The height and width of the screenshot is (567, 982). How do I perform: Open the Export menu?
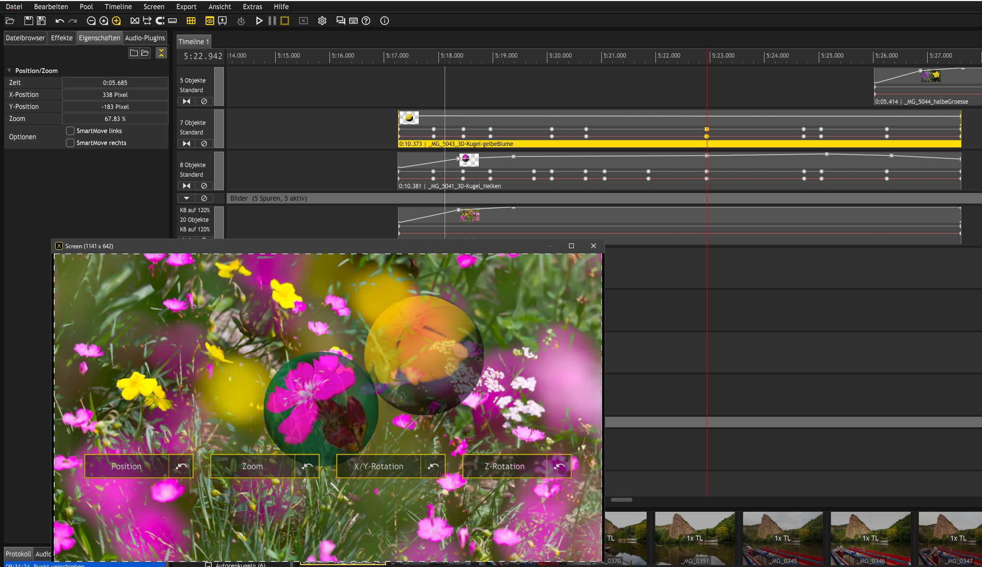pyautogui.click(x=186, y=7)
